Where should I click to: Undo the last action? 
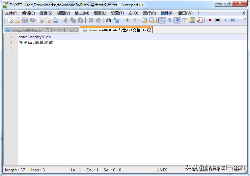click(x=91, y=20)
